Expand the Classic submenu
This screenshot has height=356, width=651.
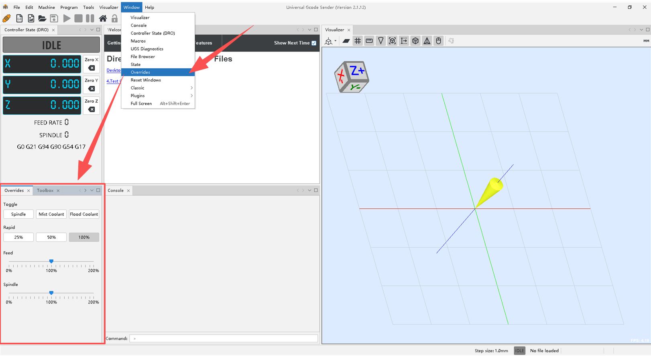pyautogui.click(x=158, y=88)
